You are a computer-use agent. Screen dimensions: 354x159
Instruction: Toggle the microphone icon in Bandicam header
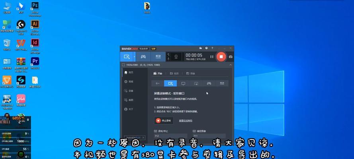point(168,58)
